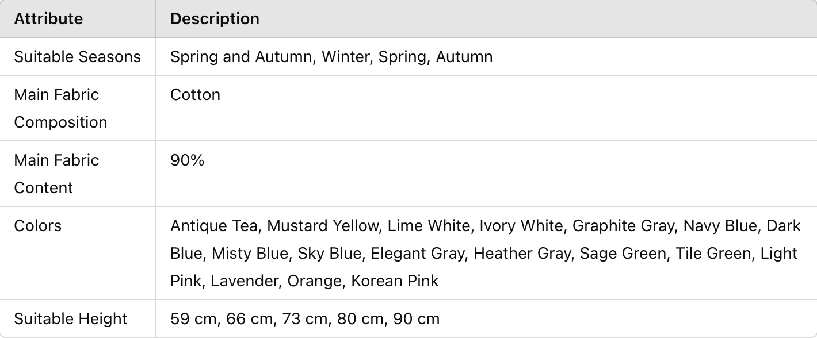Click the Sage Green color name
Viewport: 817px width, 338px height.
pos(623,253)
